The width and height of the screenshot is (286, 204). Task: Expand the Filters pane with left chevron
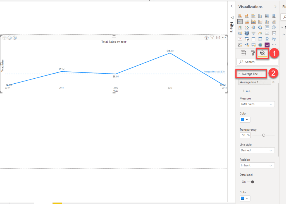[232, 6]
